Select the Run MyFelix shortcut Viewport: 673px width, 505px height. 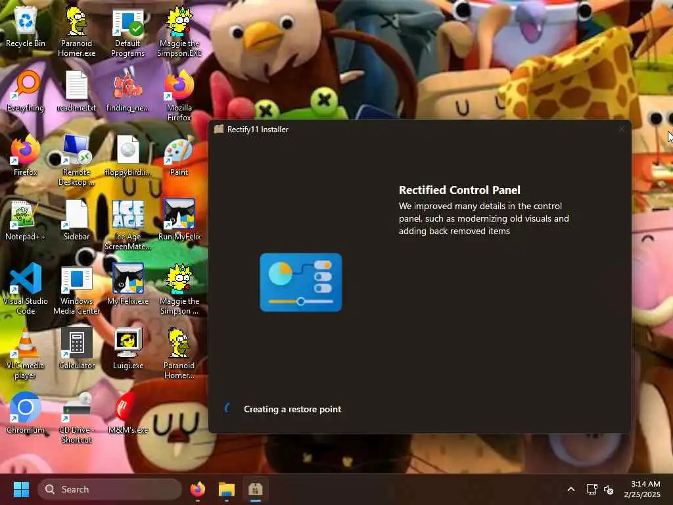[179, 220]
